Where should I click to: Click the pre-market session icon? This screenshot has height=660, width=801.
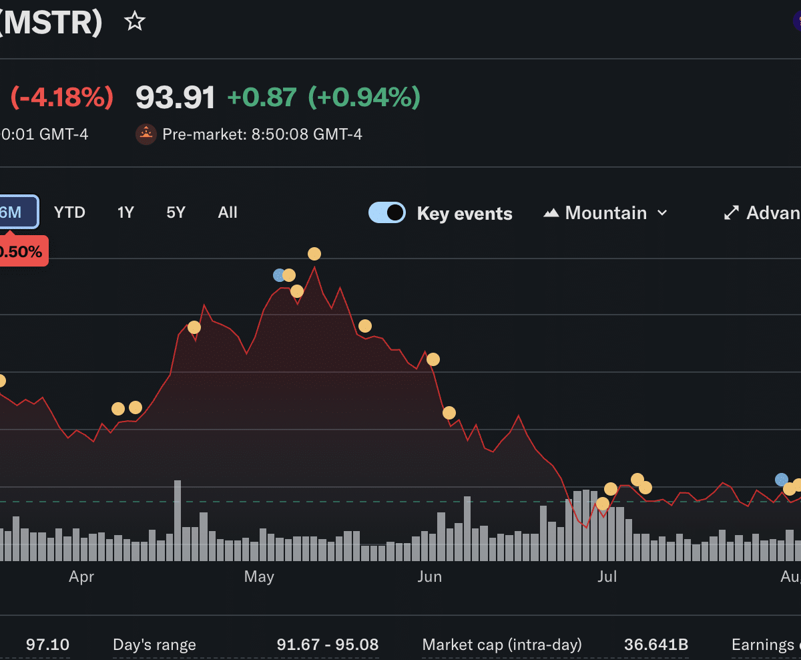tap(146, 134)
